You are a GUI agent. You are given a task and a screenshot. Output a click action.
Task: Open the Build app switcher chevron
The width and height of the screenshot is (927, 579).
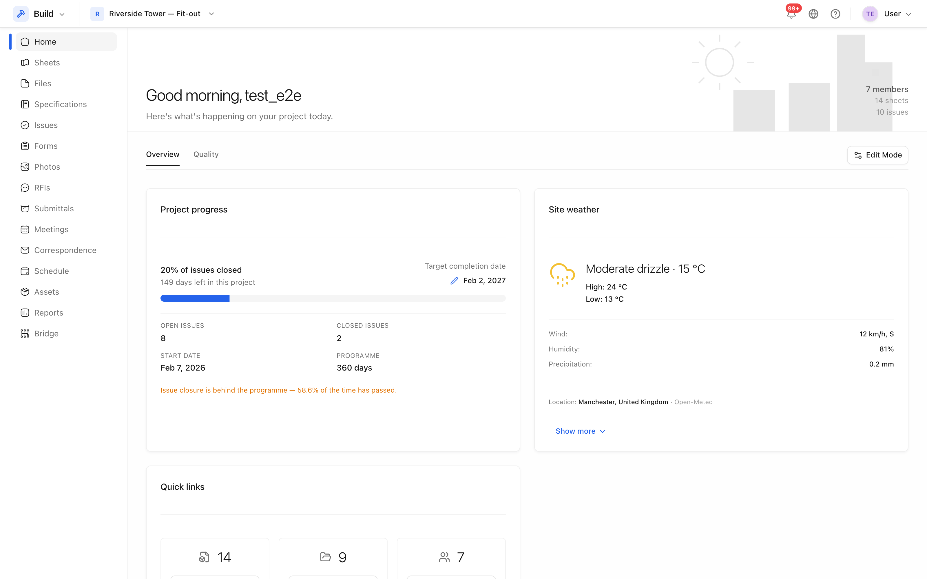62,14
